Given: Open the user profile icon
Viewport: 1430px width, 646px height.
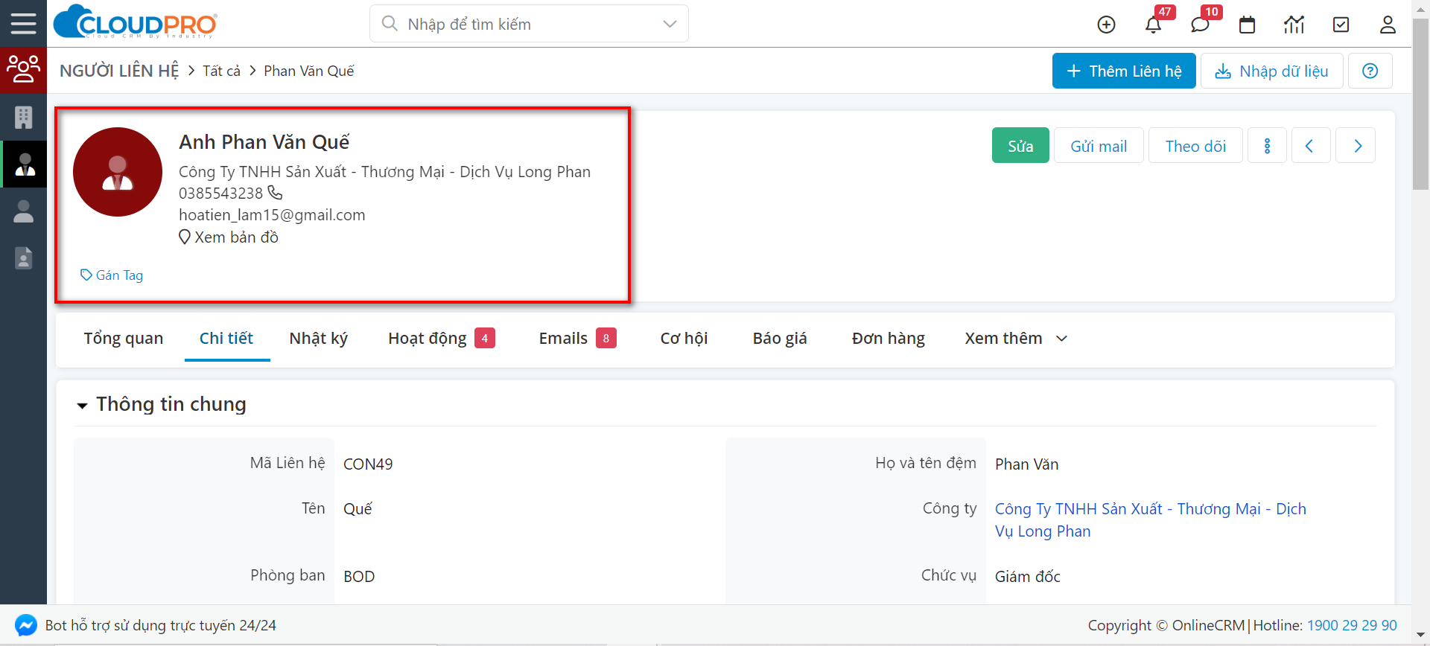Looking at the screenshot, I should tap(1388, 25).
